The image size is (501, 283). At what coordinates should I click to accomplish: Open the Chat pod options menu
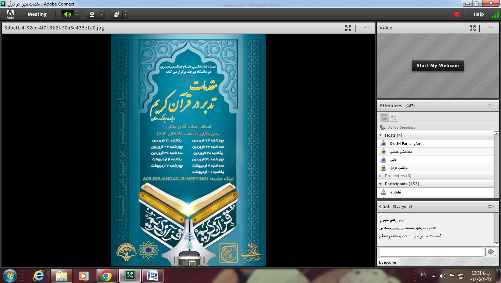click(x=491, y=207)
